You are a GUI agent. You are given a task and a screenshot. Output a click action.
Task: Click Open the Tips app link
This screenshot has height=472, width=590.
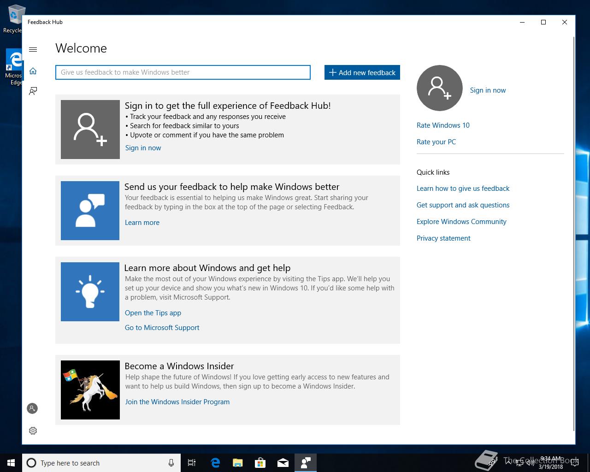[x=153, y=313]
